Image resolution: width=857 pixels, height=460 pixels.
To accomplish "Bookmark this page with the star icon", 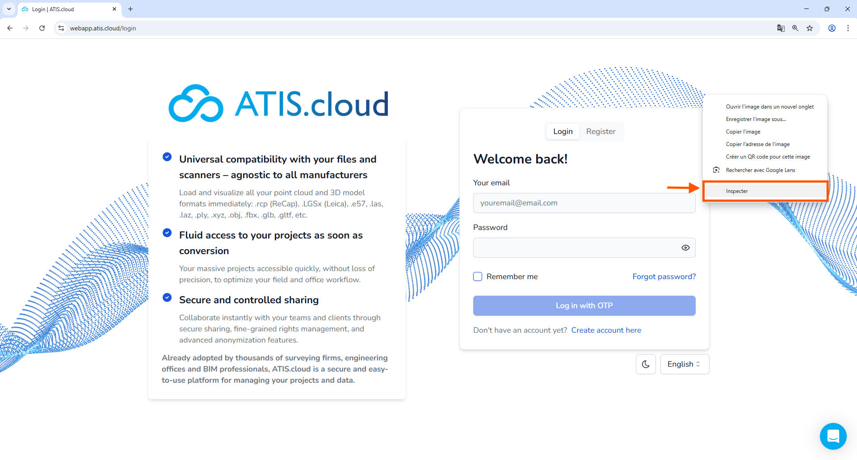I will 810,28.
